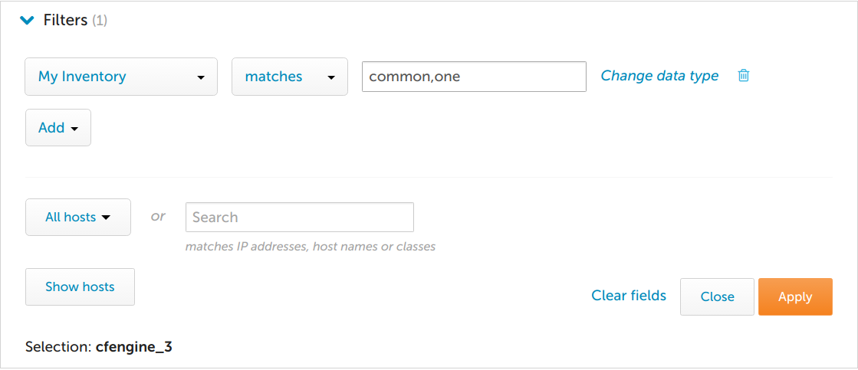Viewport: 858px width, 370px height.
Task: Click the Filters heading label
Action: tap(65, 21)
